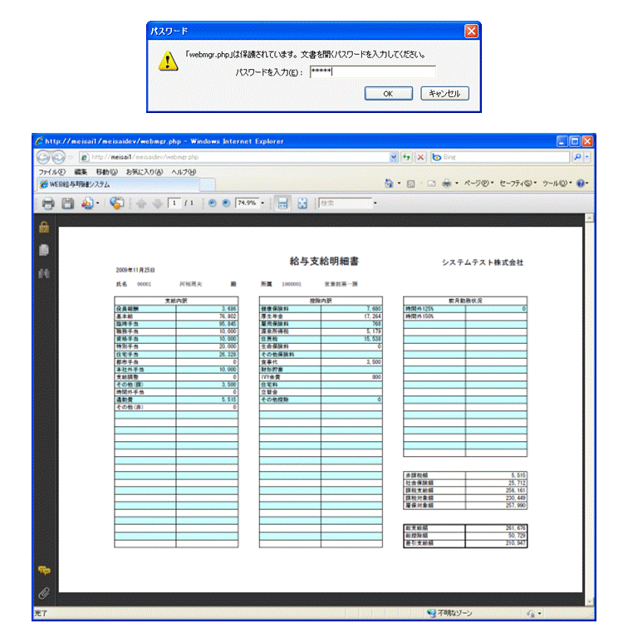
Task: Open search provider options dropdown
Action: [586, 157]
